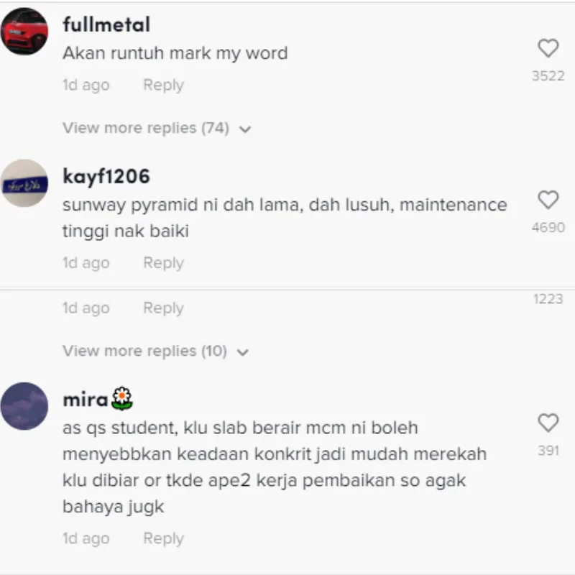This screenshot has width=575, height=575.
Task: Like kayf1206's comment with the heart icon
Action: [548, 200]
